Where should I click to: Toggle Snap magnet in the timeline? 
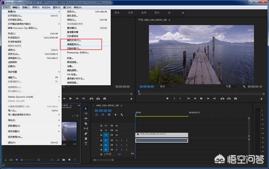tap(103, 115)
